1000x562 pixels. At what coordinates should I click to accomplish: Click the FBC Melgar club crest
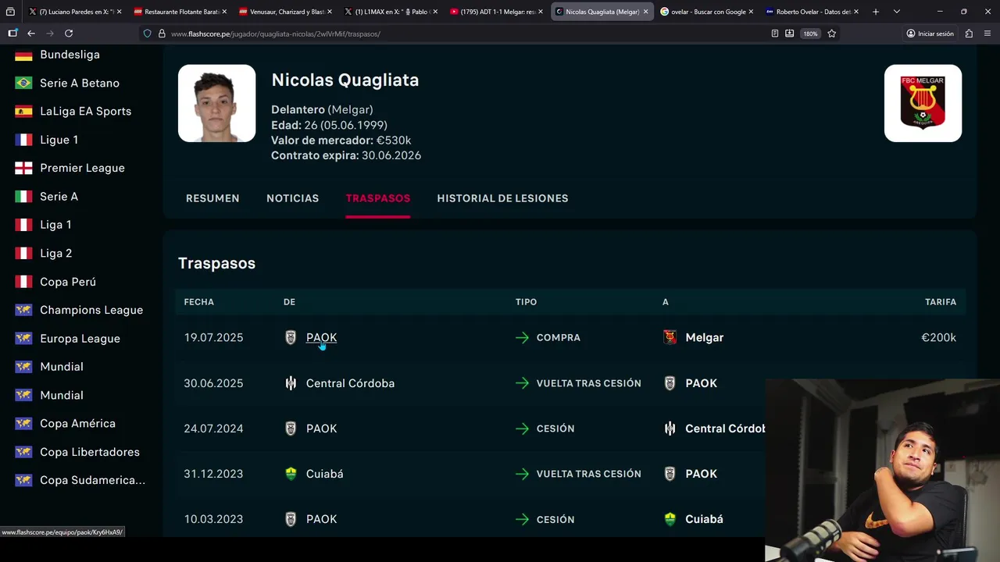(923, 103)
